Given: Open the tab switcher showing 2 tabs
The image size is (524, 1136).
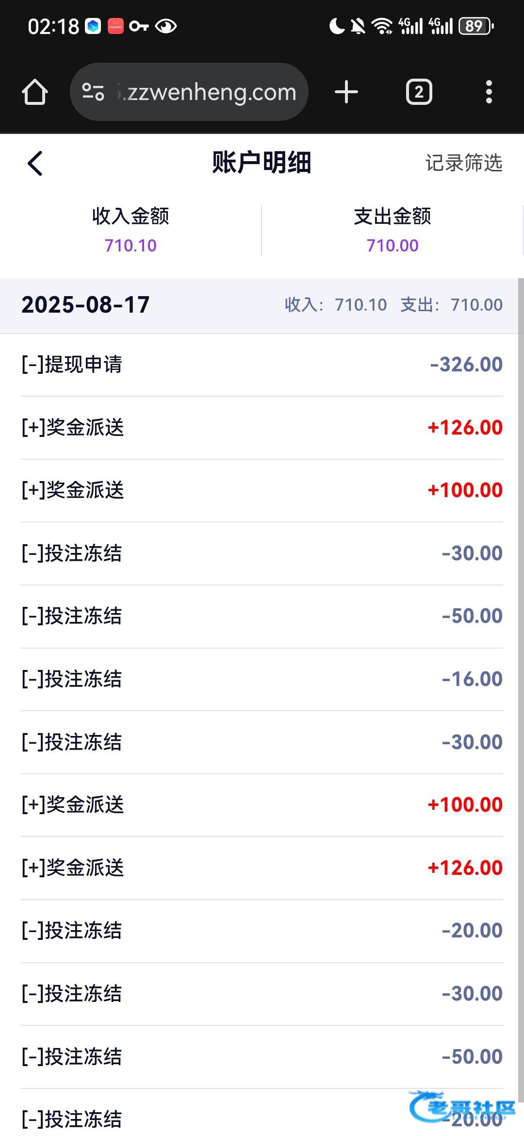Looking at the screenshot, I should (x=419, y=92).
